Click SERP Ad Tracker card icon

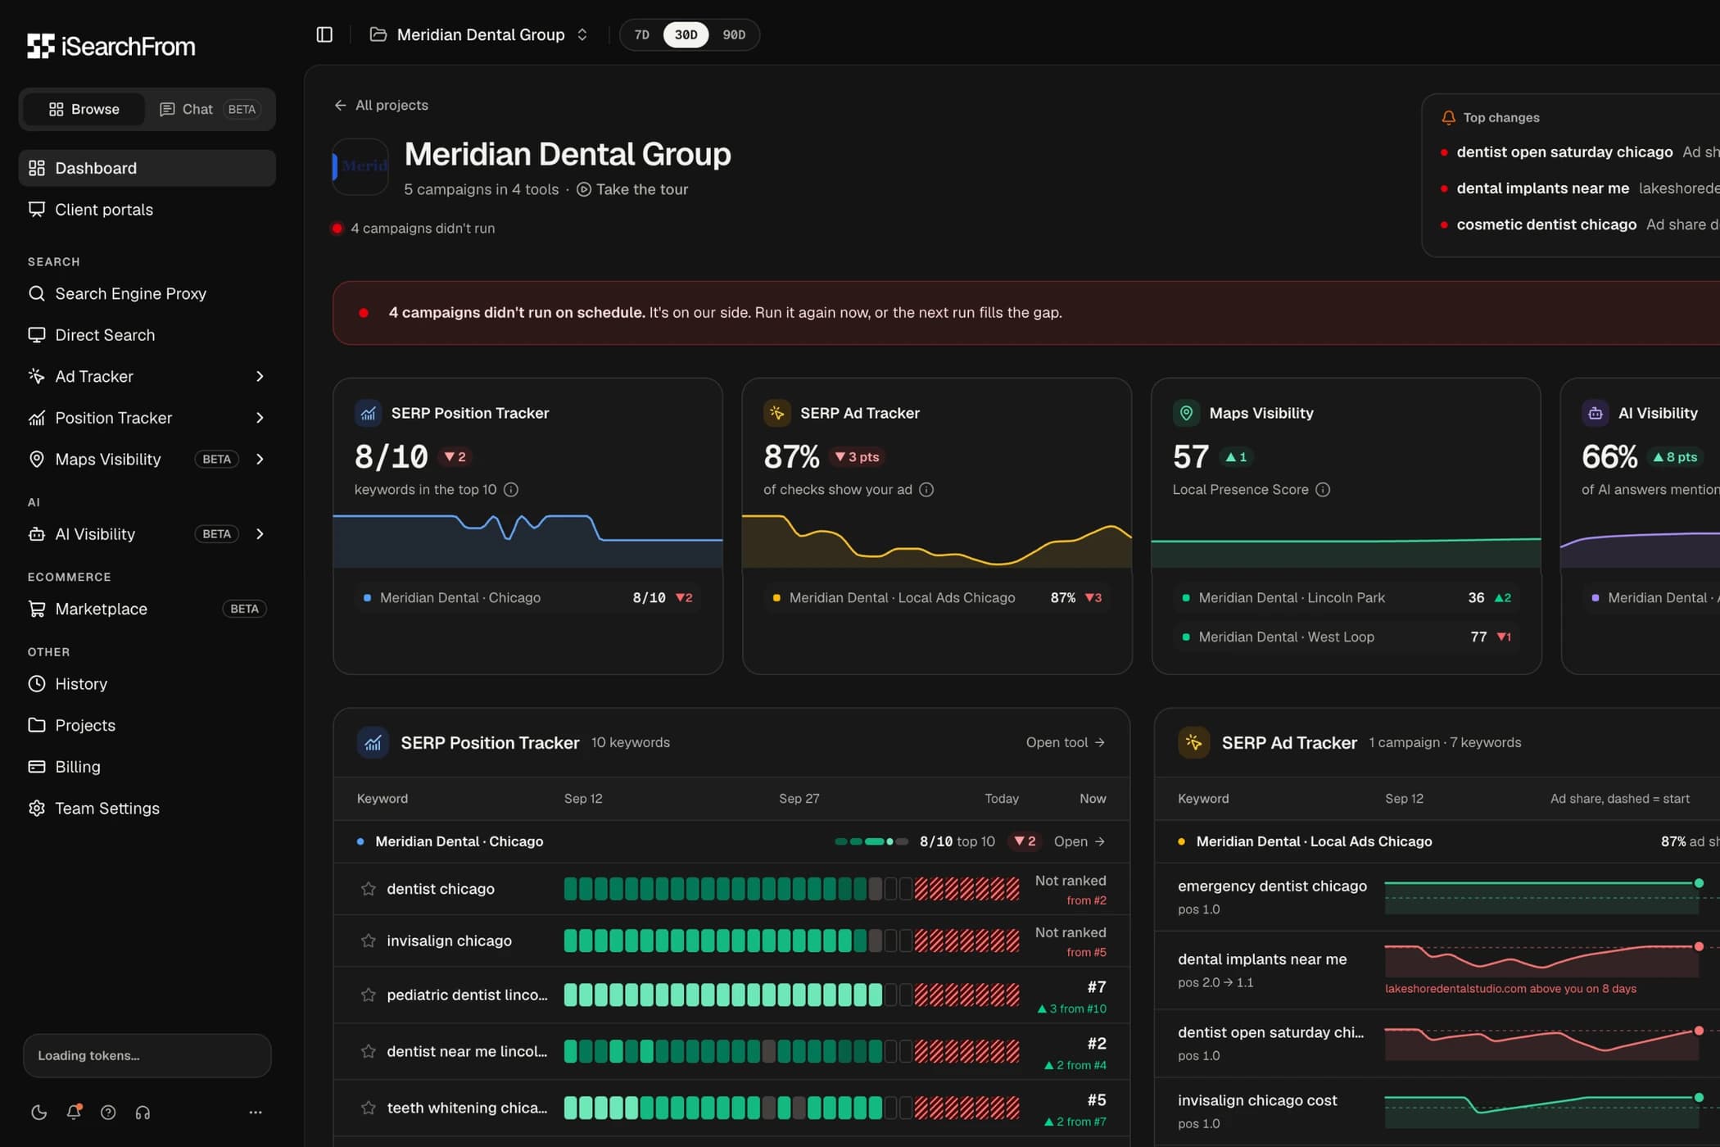coord(776,413)
